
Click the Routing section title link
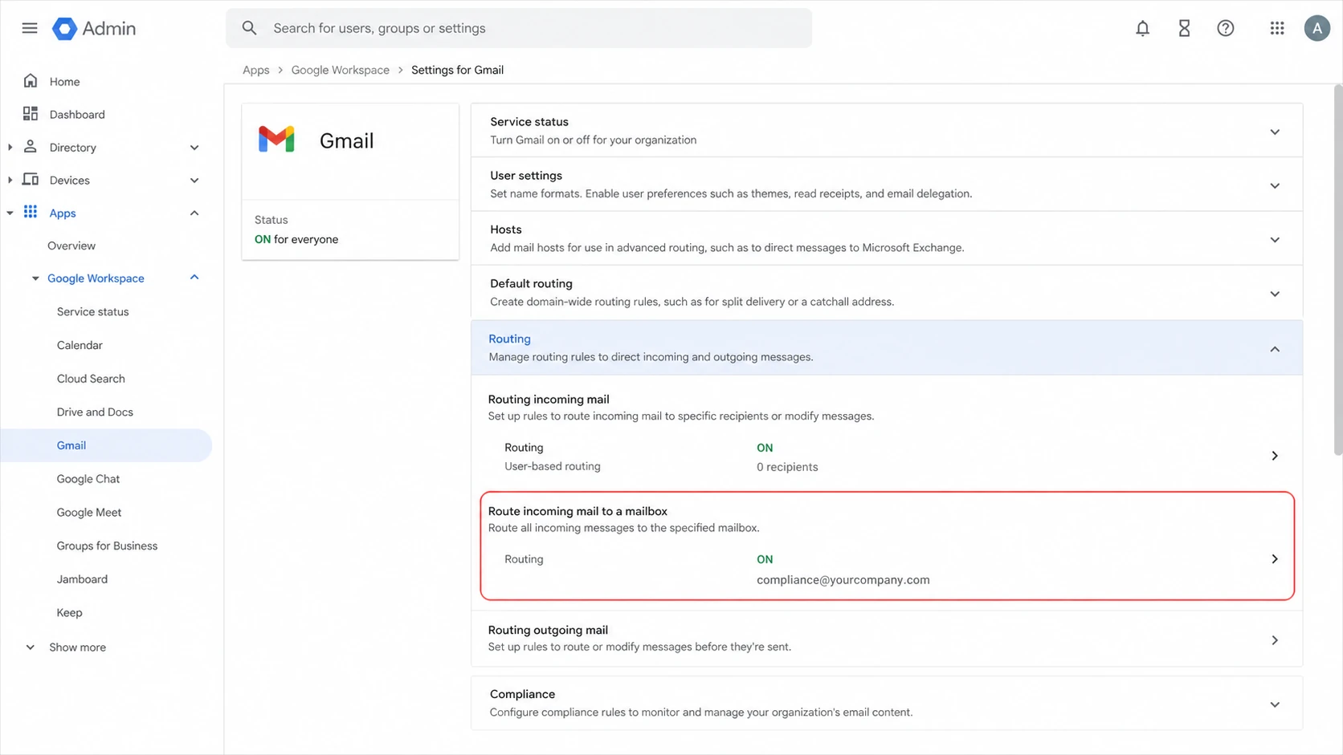pyautogui.click(x=509, y=339)
